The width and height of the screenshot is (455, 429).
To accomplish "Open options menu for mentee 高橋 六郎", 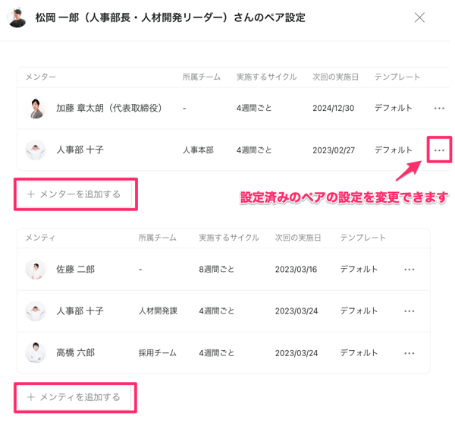I will click(x=409, y=353).
